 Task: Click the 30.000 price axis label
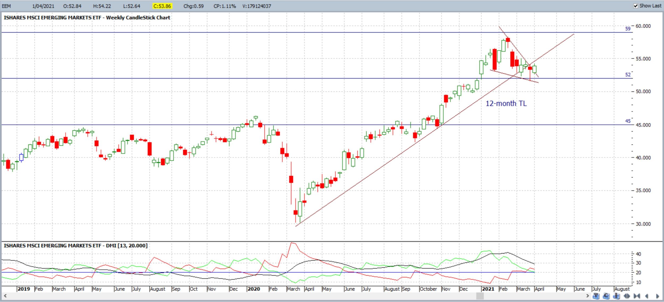pyautogui.click(x=643, y=224)
